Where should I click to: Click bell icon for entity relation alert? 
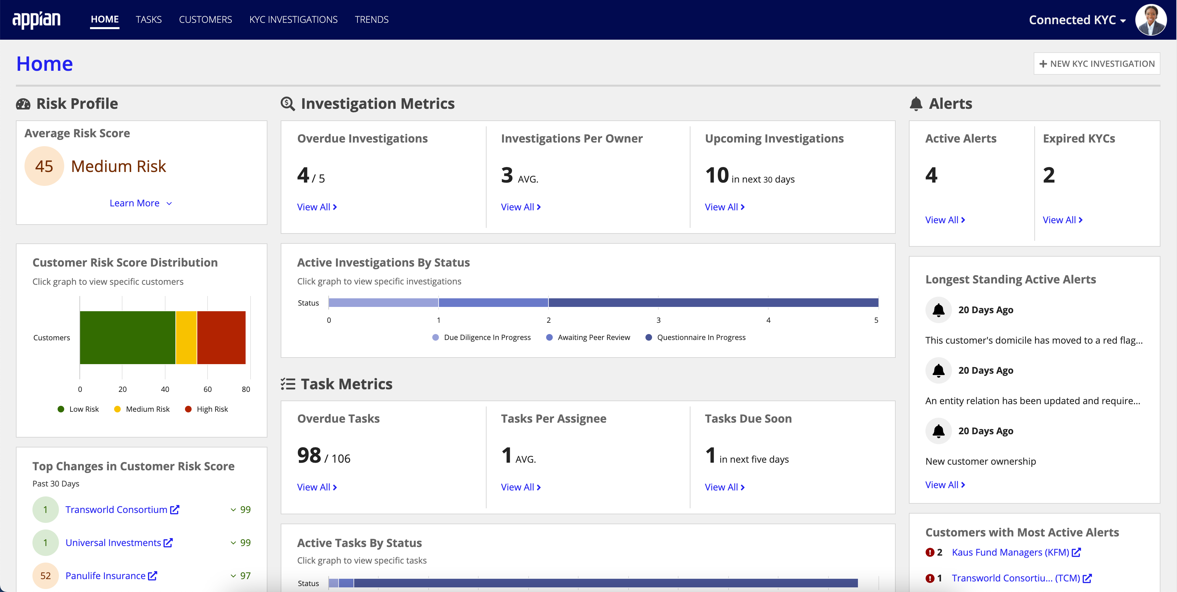(938, 371)
